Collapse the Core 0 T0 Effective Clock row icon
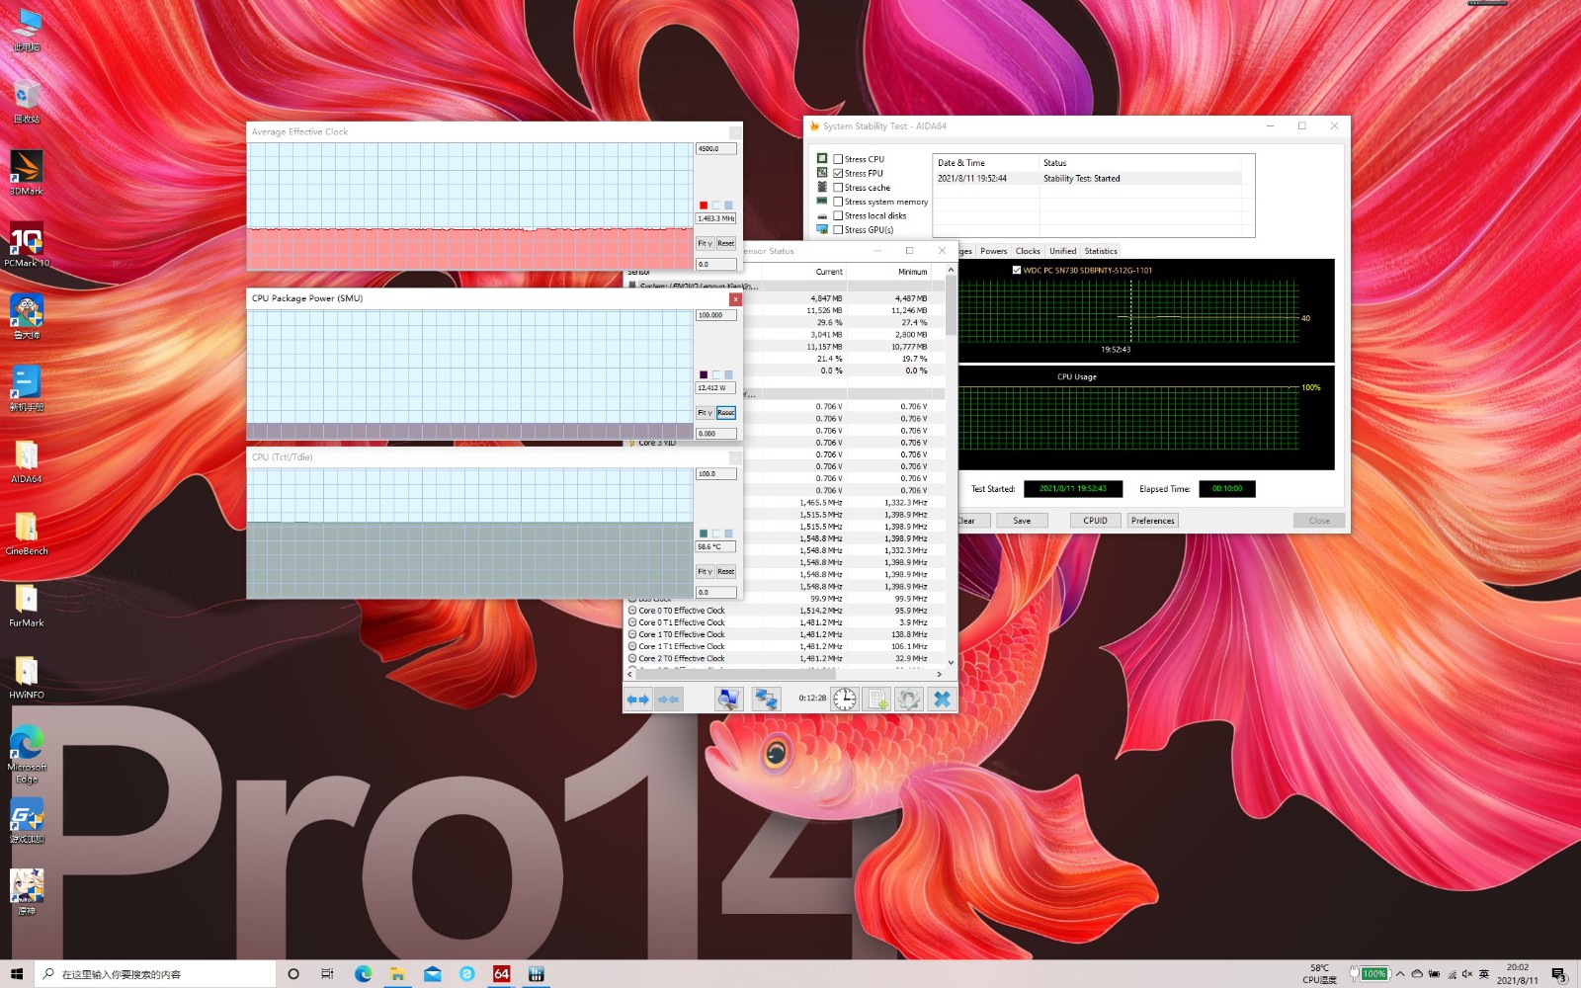This screenshot has height=988, width=1581. click(x=632, y=611)
